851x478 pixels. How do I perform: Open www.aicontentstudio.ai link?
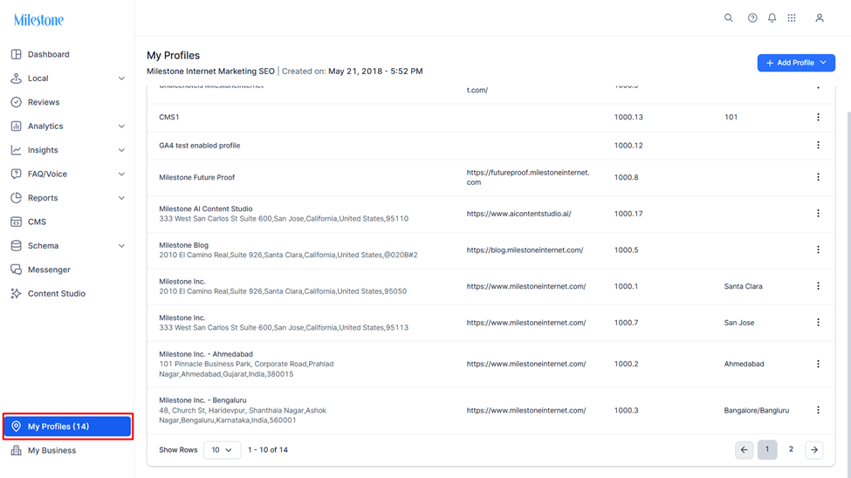tap(518, 214)
